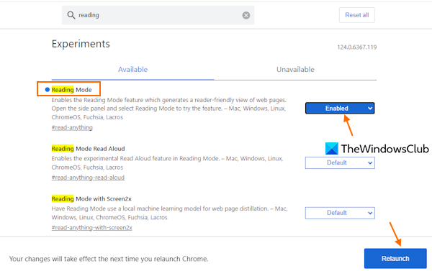Click the Reading Mode flag title

coord(71,90)
